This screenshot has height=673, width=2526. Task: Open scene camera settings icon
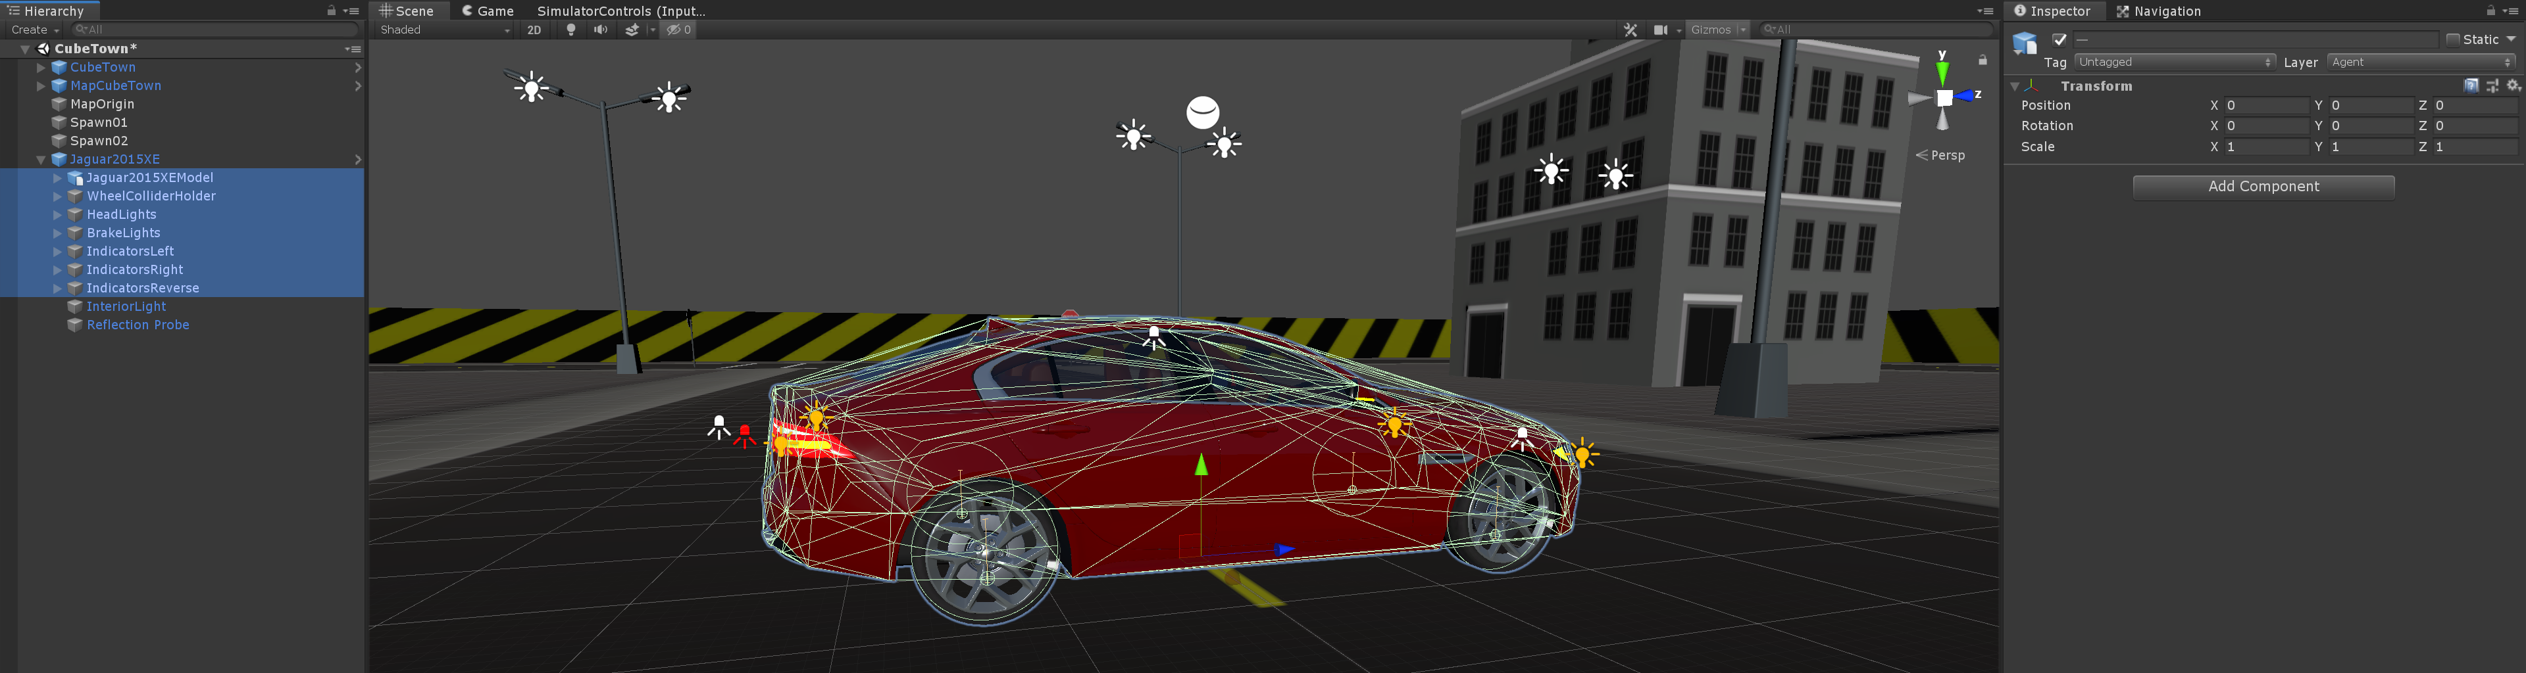[x=1660, y=30]
